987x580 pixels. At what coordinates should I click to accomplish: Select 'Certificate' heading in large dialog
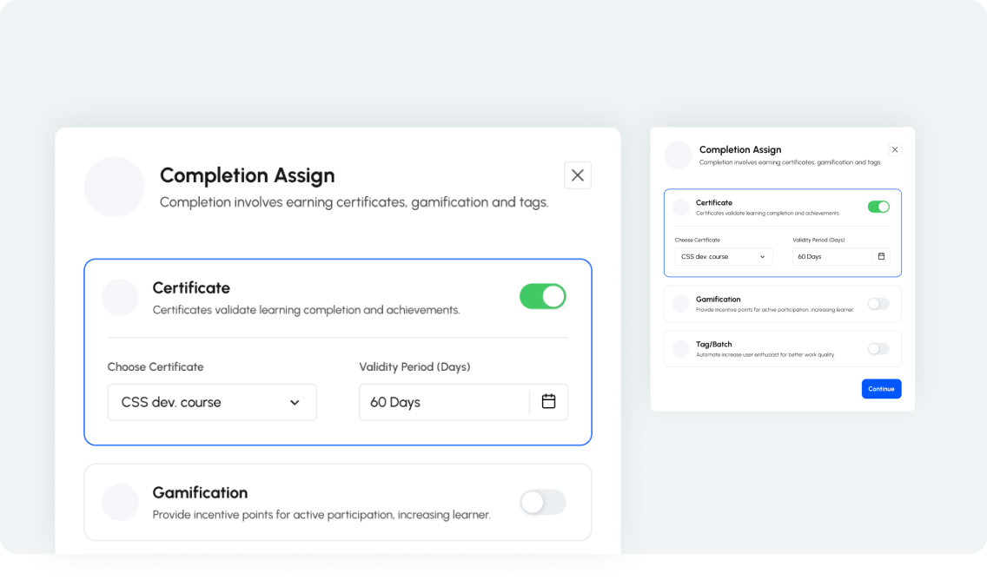(x=191, y=287)
